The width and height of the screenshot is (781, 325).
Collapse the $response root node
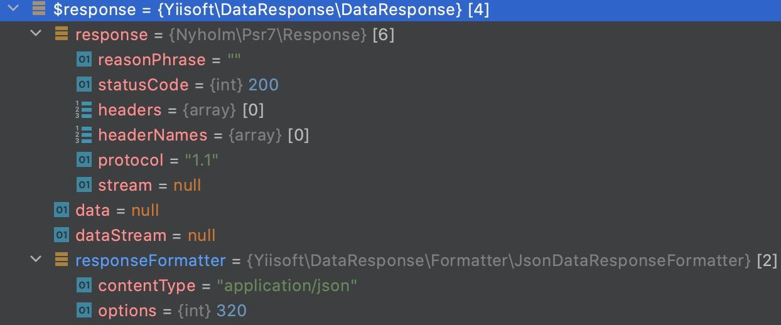point(14,9)
